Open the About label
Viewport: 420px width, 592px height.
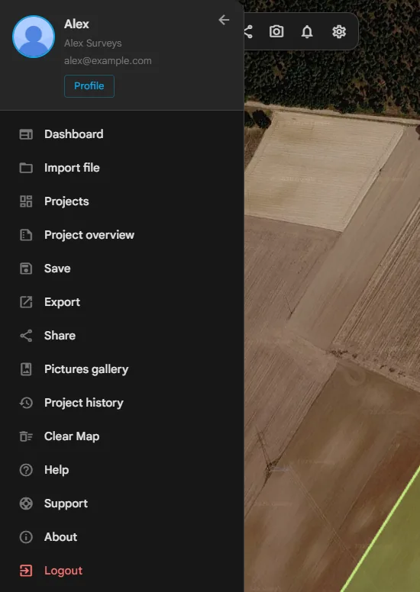60,537
